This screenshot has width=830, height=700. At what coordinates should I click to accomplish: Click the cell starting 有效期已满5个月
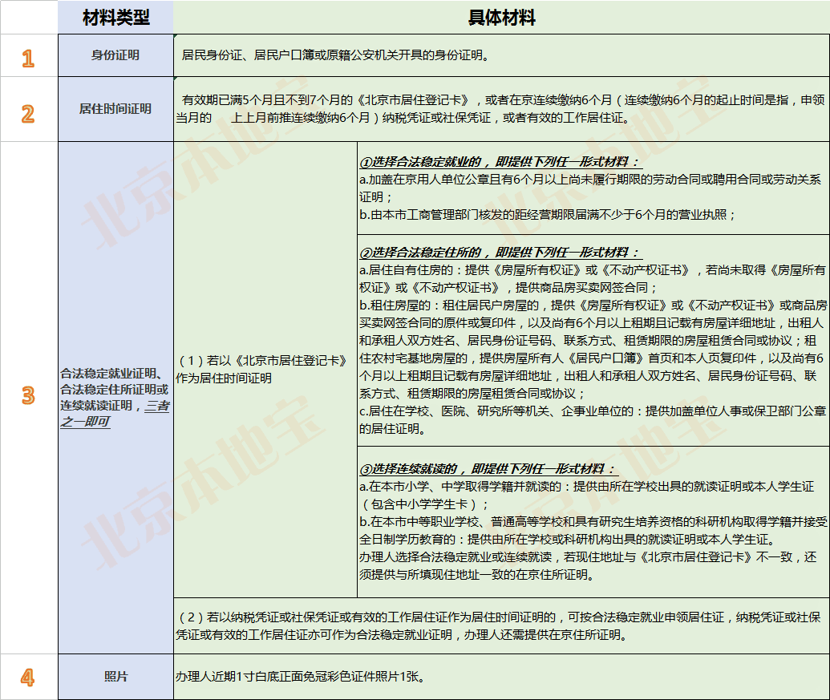[501, 109]
